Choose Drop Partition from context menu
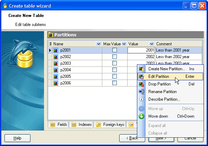Image resolution: width=208 pixels, height=146 pixels. (170, 84)
